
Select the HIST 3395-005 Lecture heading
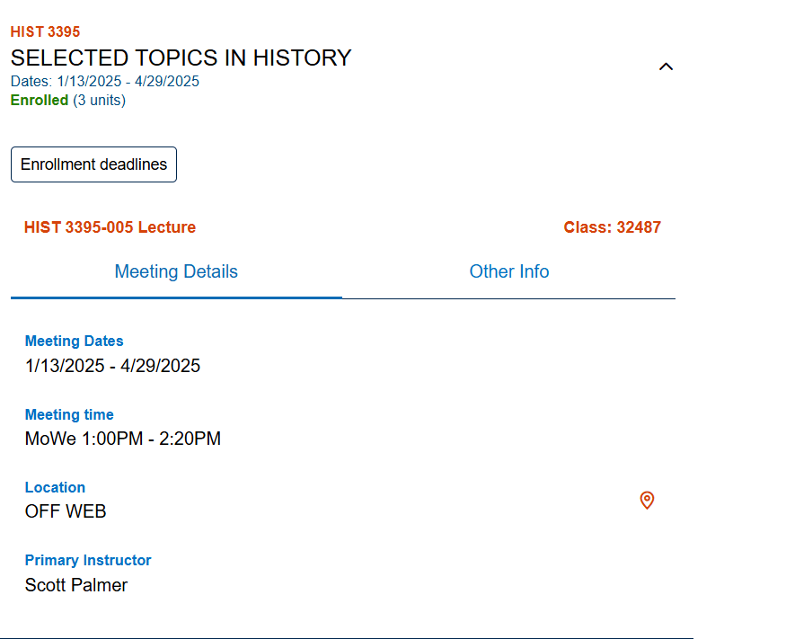[x=110, y=227]
